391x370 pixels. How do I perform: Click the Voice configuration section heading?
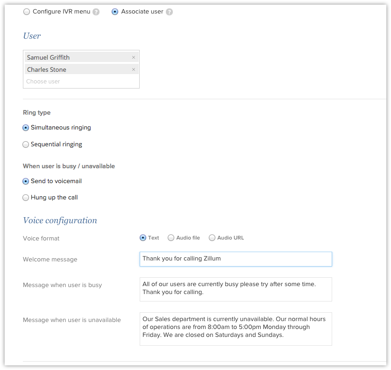coord(60,220)
